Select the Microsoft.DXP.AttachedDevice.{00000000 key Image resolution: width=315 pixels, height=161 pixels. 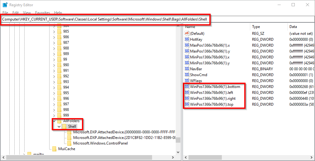(x=124, y=132)
